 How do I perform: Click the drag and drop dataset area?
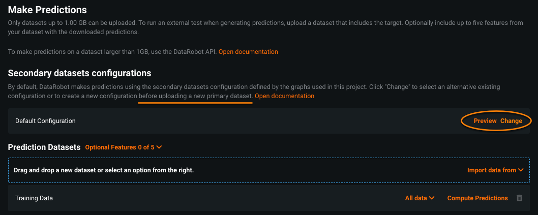[203, 170]
